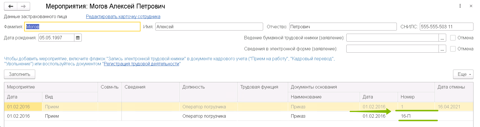The width and height of the screenshot is (480, 127).
Task: Click the forward navigation arrow
Action: pyautogui.click(x=24, y=6)
